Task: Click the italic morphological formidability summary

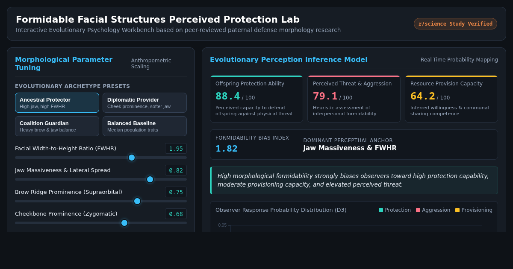Action: (353, 180)
